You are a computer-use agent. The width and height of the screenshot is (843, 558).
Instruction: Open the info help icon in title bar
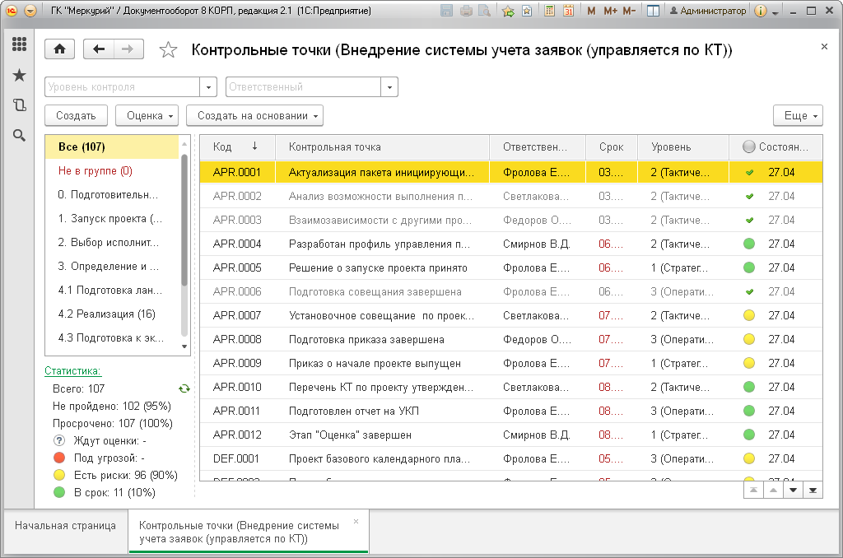760,11
